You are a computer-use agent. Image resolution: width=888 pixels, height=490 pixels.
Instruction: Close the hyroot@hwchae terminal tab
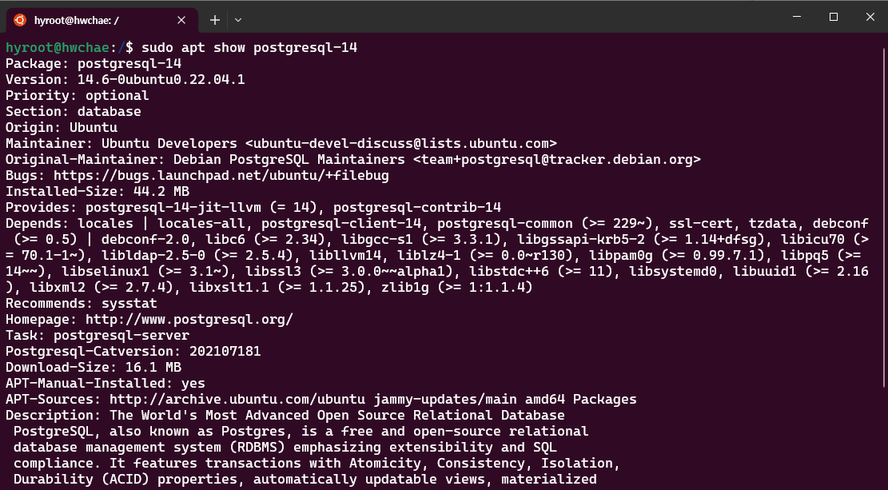click(x=181, y=20)
